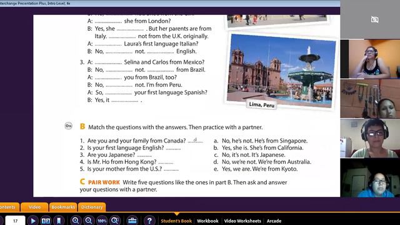Zoom in with plus magnifier
This screenshot has width=400, height=225.
(x=76, y=221)
